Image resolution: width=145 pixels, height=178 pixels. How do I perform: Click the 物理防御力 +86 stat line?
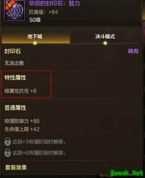pyautogui.click(x=22, y=121)
